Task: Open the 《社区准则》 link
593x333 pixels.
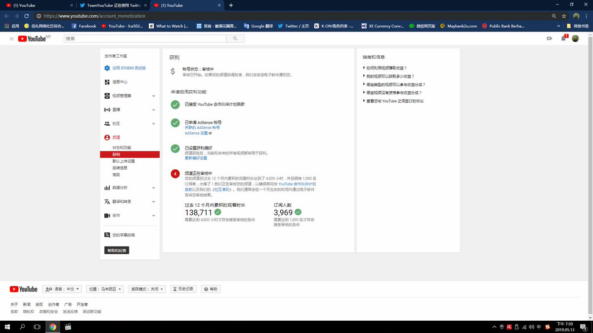Action: click(x=223, y=189)
